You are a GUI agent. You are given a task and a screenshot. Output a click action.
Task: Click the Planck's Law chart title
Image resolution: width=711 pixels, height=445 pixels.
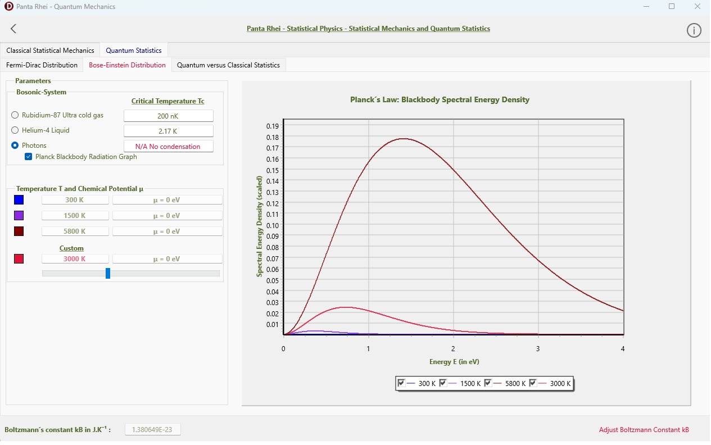click(x=440, y=100)
